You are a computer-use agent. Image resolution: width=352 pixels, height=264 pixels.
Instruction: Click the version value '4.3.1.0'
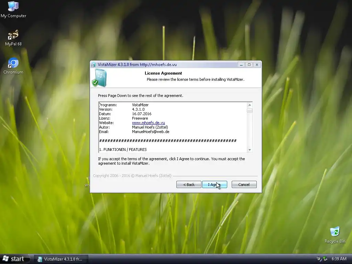pyautogui.click(x=138, y=109)
